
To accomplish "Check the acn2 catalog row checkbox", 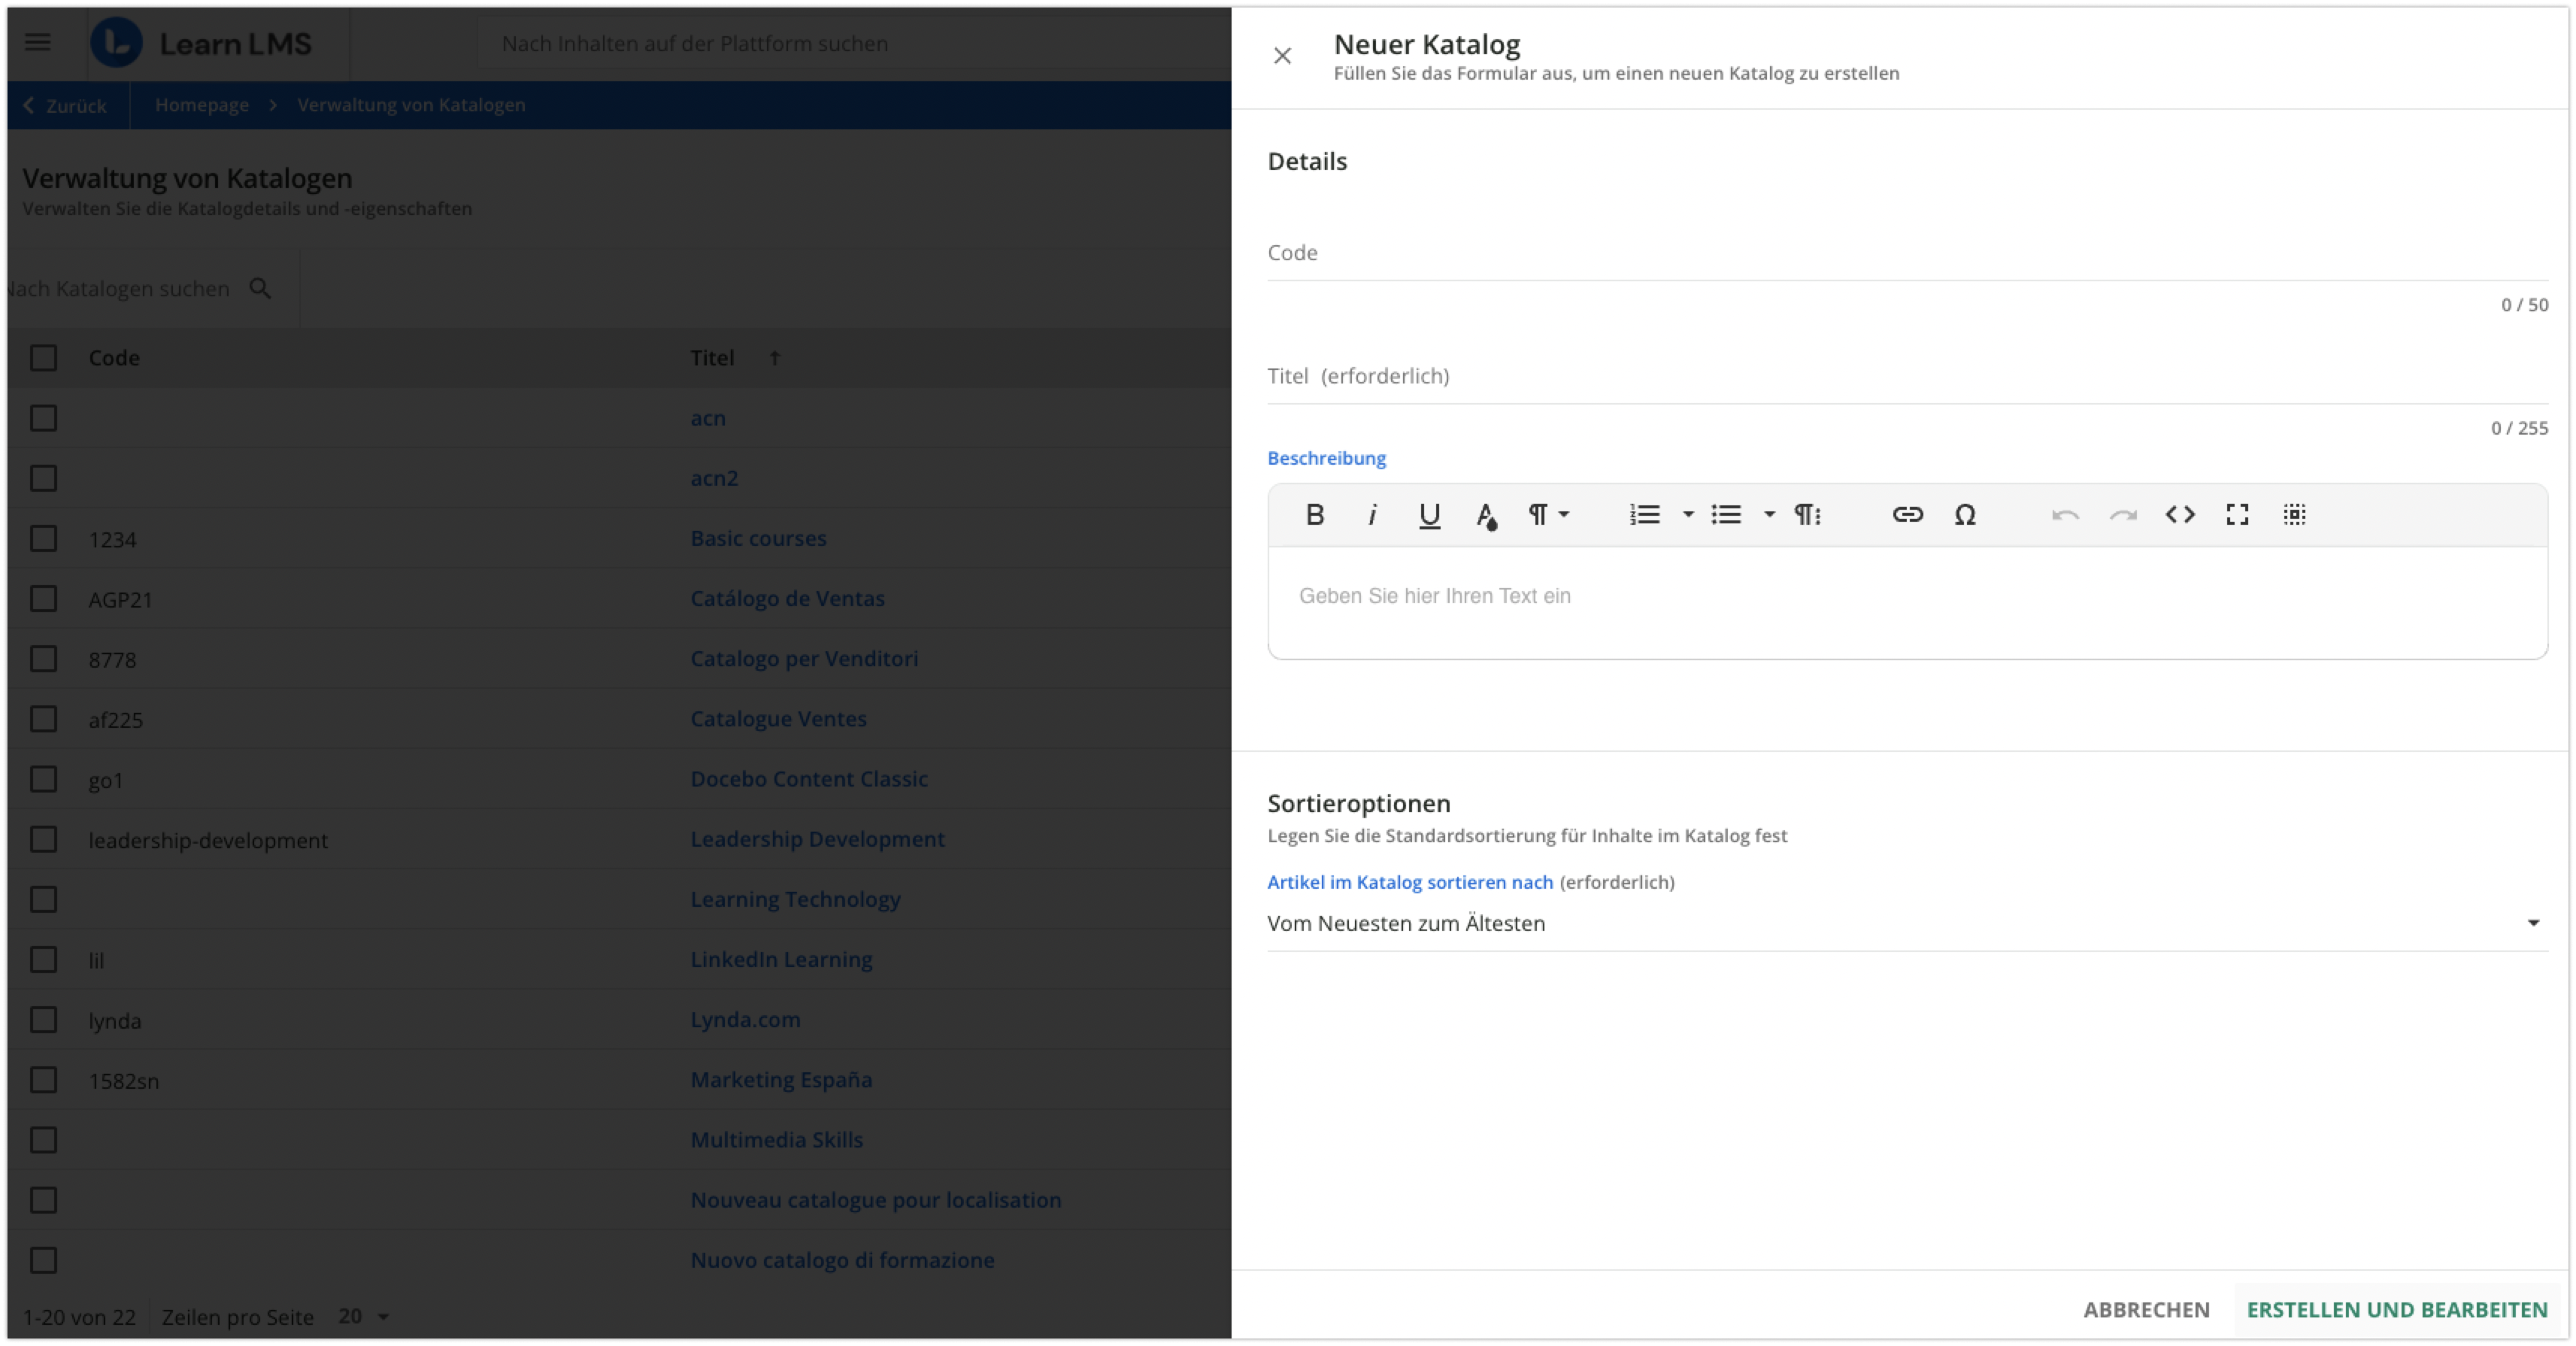I will [x=43, y=478].
